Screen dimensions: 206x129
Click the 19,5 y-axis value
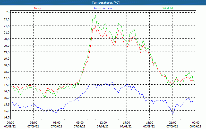pos(7,52)
